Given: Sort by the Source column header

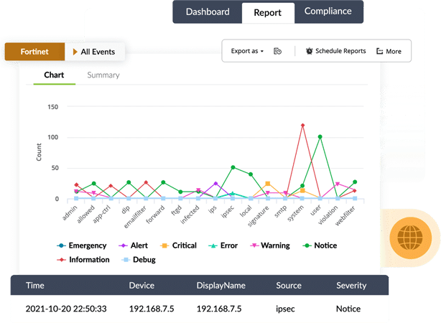Looking at the screenshot, I should (x=289, y=286).
